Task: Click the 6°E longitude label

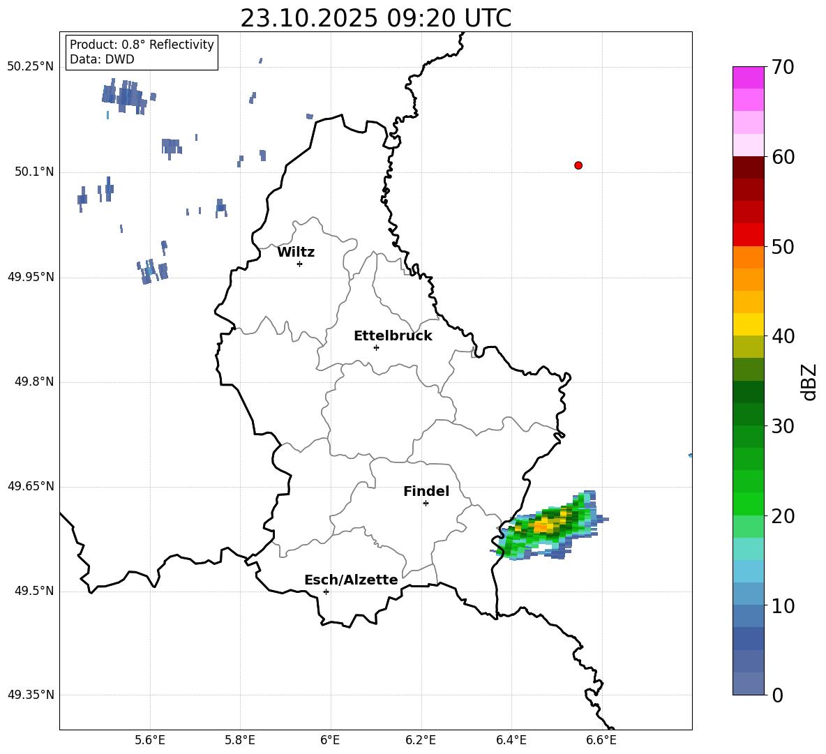Action: 330,740
